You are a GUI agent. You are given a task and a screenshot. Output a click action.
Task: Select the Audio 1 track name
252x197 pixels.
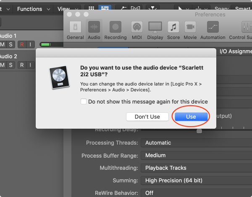point(8,36)
